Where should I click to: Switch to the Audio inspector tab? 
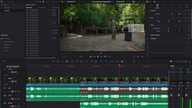click(157, 6)
